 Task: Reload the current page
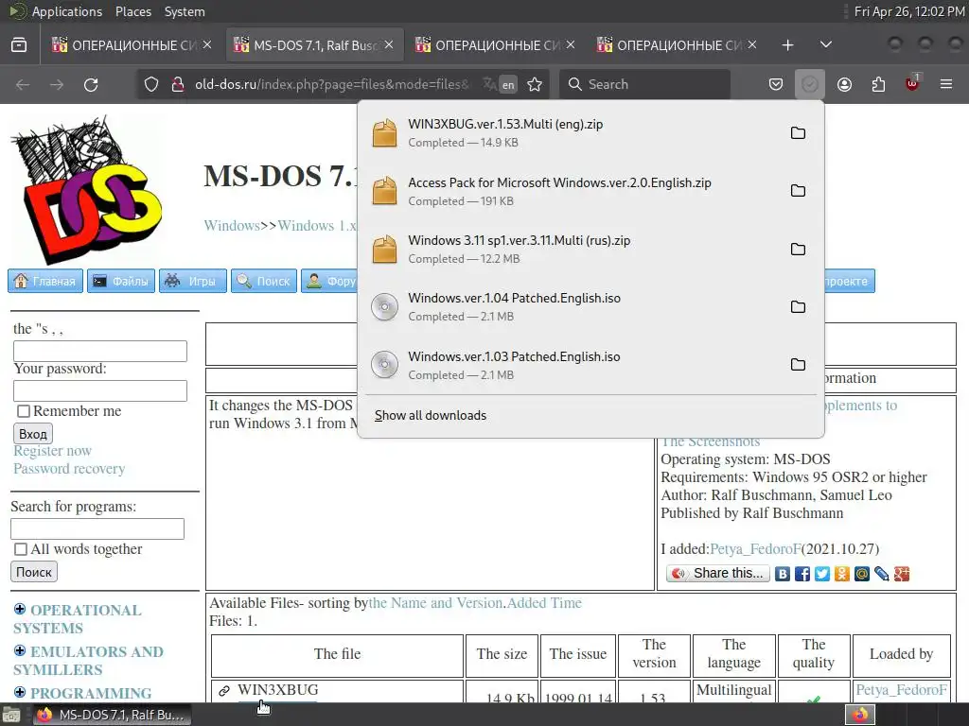pos(91,84)
